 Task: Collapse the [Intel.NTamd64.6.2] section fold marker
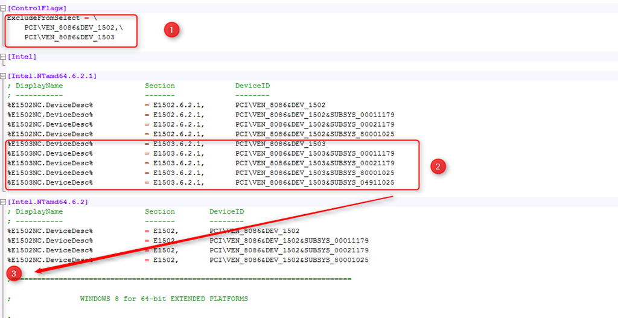point(3,202)
